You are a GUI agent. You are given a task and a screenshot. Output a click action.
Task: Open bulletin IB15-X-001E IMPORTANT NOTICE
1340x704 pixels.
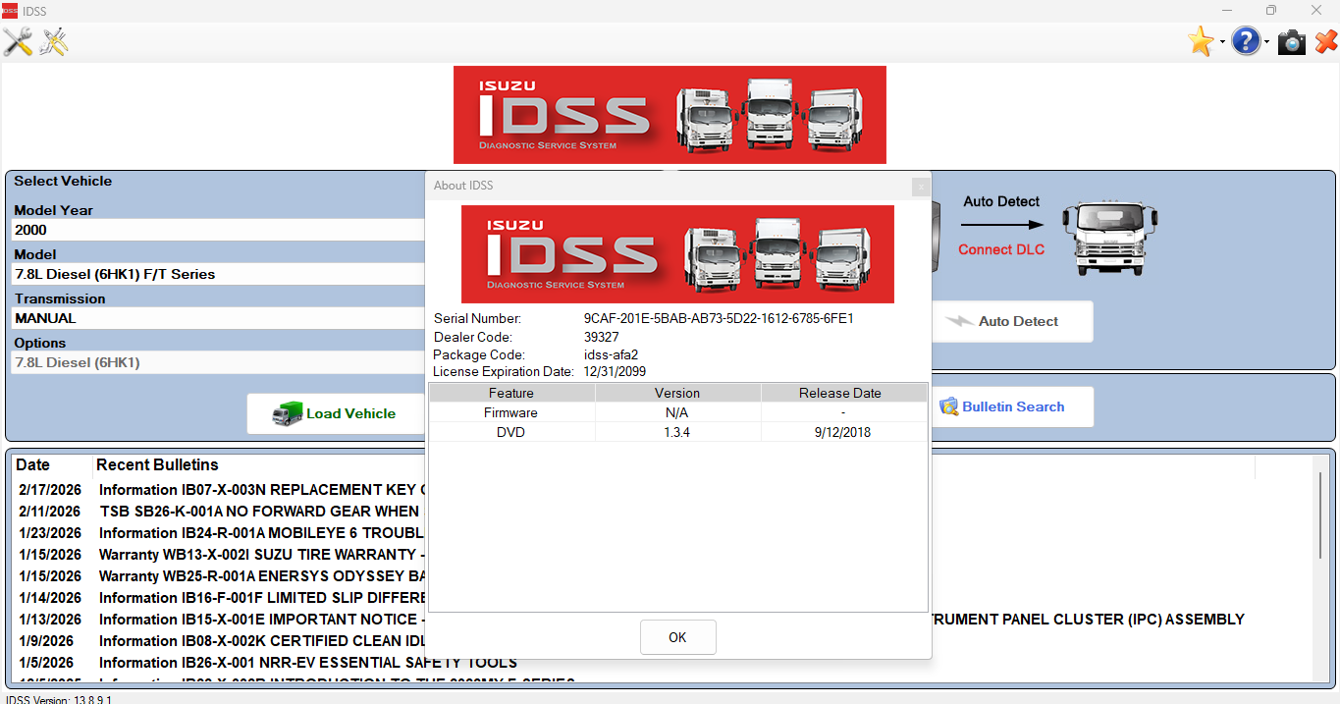pyautogui.click(x=261, y=620)
